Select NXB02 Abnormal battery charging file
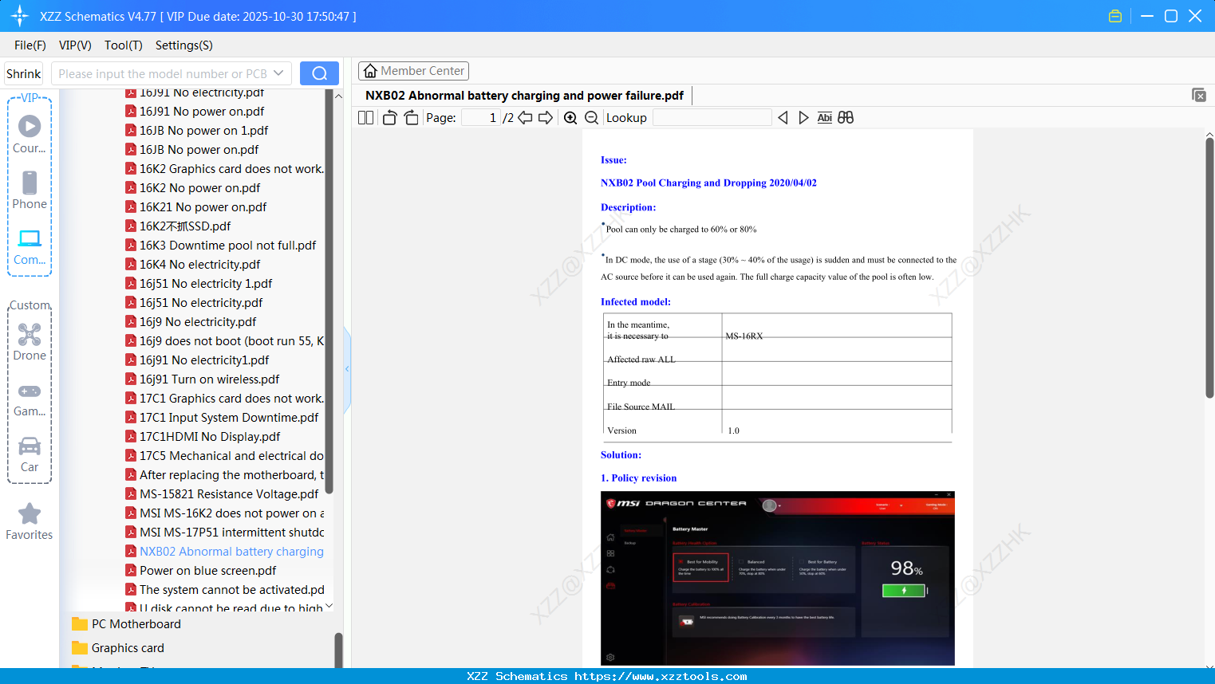Image resolution: width=1215 pixels, height=684 pixels. click(x=224, y=552)
